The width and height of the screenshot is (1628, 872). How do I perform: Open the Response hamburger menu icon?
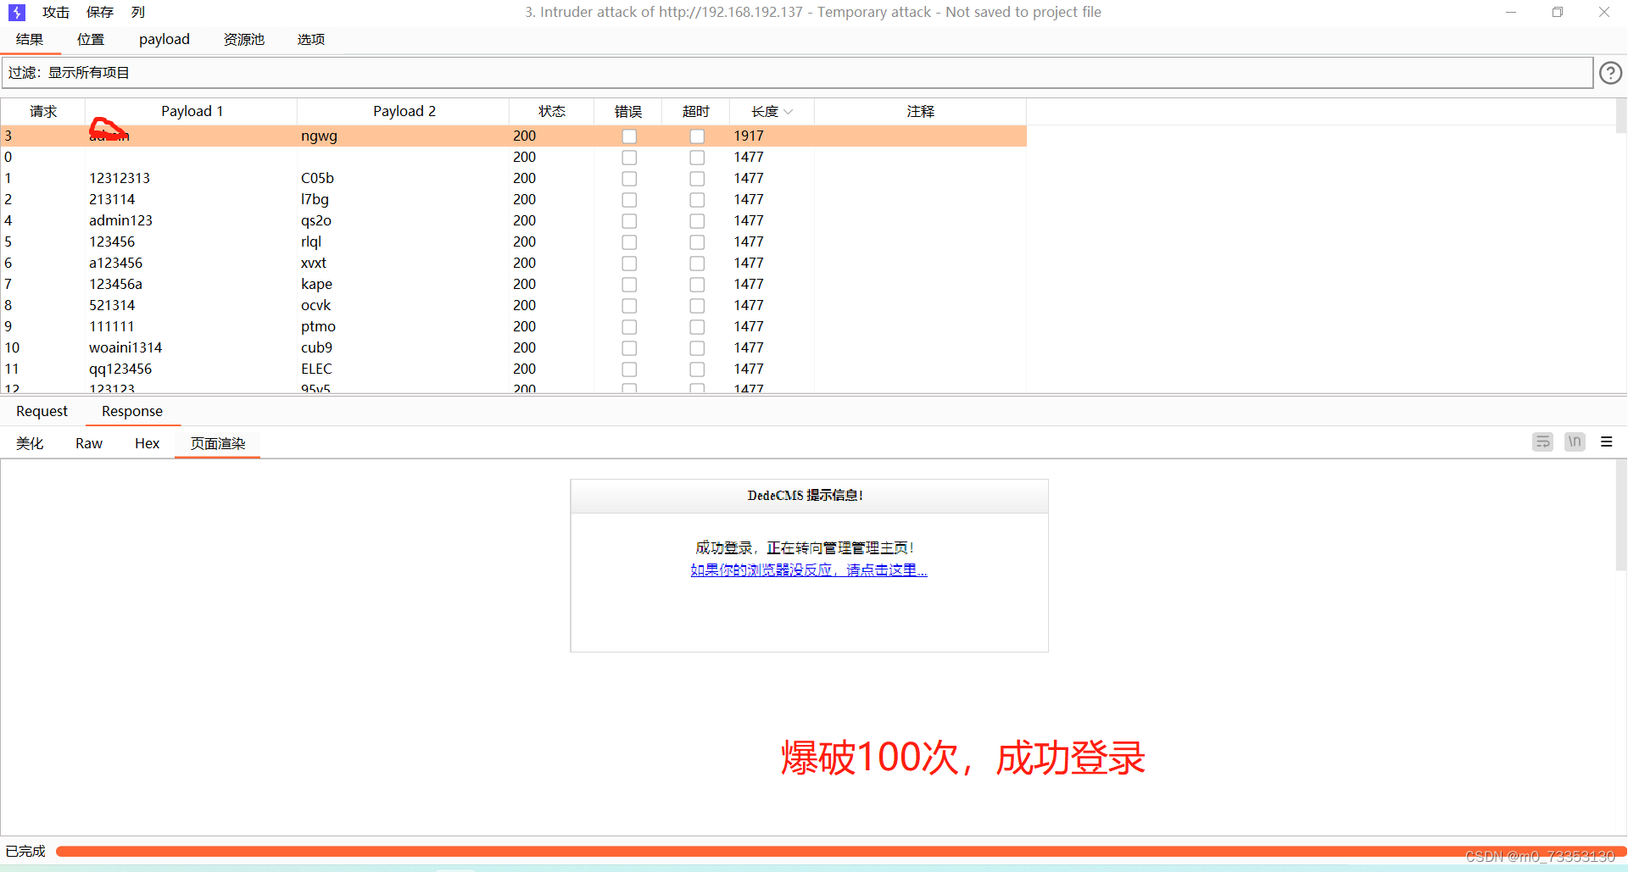pos(1606,442)
